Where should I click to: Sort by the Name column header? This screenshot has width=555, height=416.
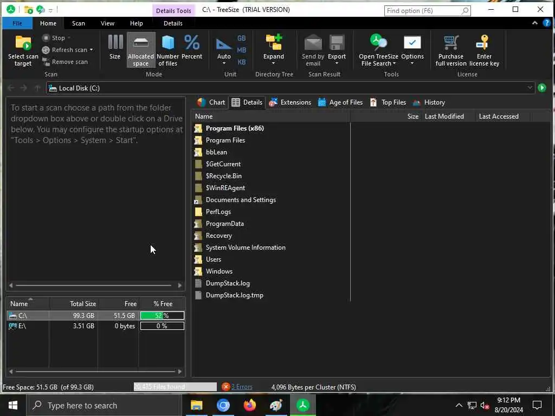click(x=270, y=116)
